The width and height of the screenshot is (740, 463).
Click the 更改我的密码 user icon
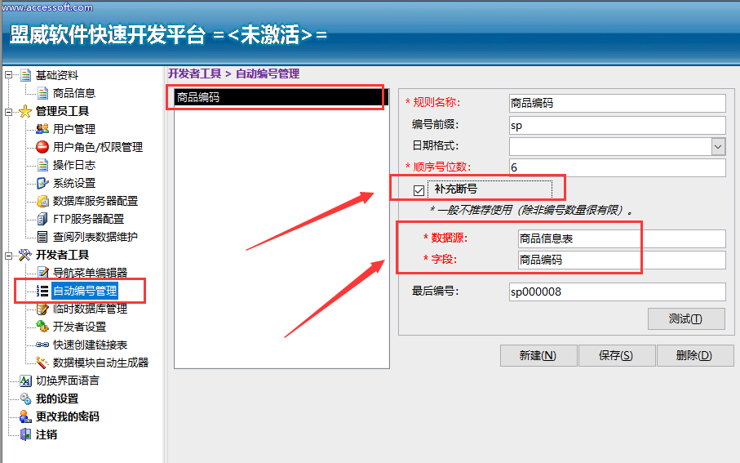coord(25,416)
